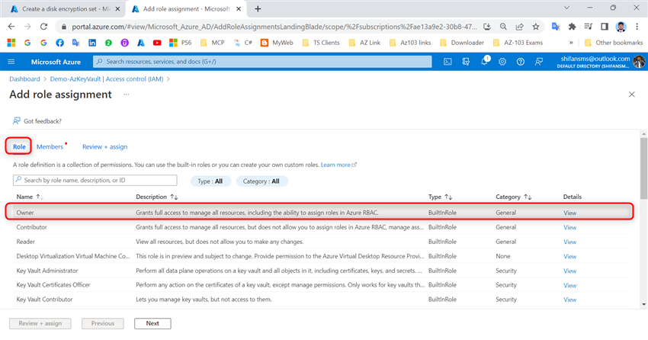Image resolution: width=648 pixels, height=340 pixels.
Task: Open the Azure feedback icon in header
Action: (x=538, y=62)
